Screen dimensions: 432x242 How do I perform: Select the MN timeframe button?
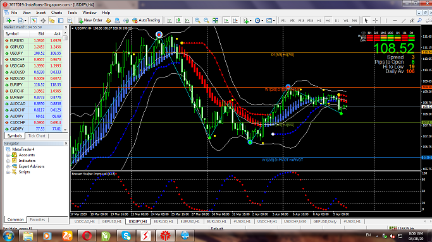pyautogui.click(x=354, y=21)
